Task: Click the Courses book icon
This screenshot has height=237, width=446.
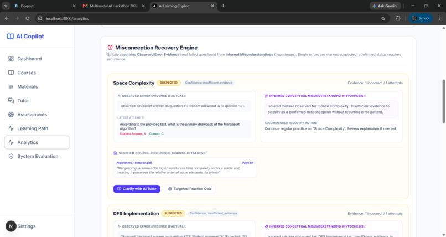Action: point(11,73)
